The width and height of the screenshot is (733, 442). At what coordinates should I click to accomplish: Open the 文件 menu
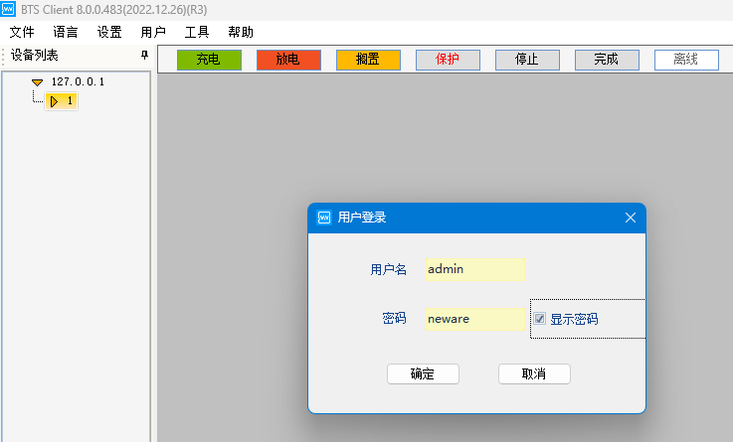tap(22, 32)
